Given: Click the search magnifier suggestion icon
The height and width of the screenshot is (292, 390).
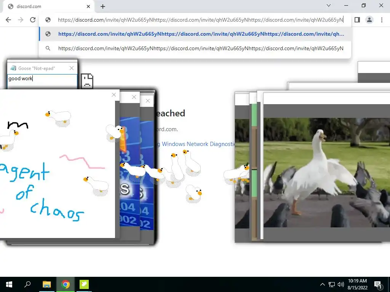Looking at the screenshot, I should click(48, 48).
